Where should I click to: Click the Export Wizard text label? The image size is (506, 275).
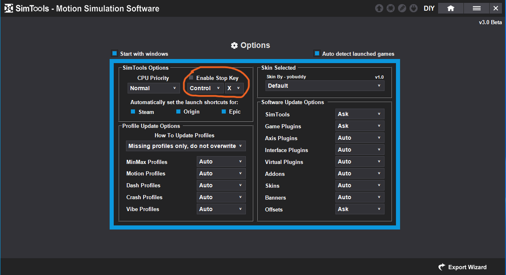click(468, 267)
